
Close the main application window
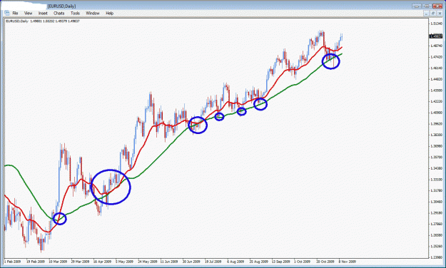coord(437,6)
